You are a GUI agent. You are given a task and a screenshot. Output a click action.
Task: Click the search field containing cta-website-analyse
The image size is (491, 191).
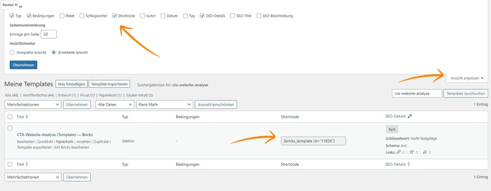pyautogui.click(x=417, y=93)
